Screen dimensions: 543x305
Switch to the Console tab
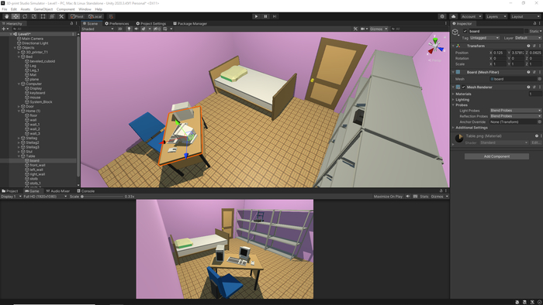pos(86,191)
